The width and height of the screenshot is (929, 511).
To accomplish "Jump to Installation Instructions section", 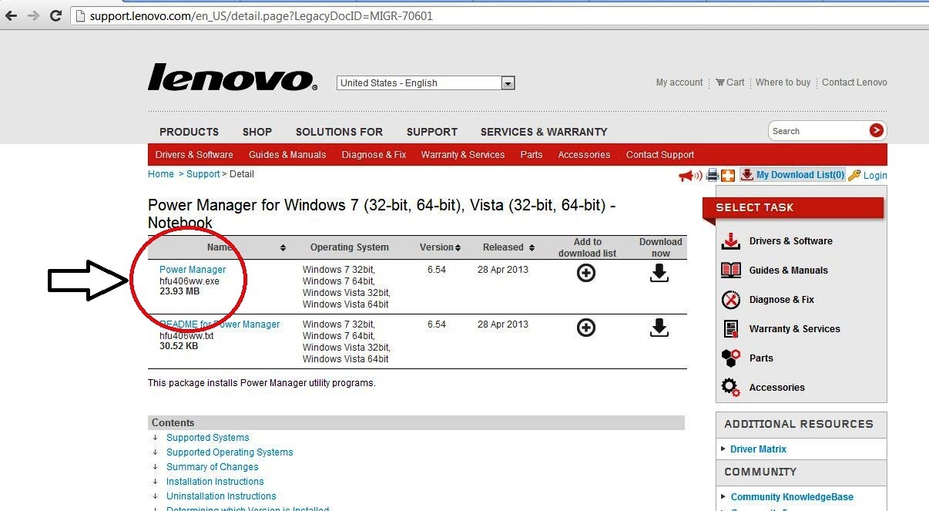I will coord(215,482).
